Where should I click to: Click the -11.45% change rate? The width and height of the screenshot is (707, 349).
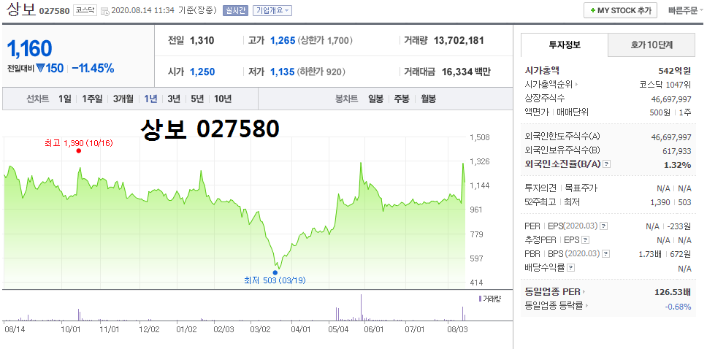[x=93, y=69]
